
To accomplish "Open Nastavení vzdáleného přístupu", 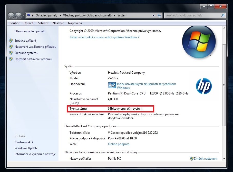I will (35, 47).
